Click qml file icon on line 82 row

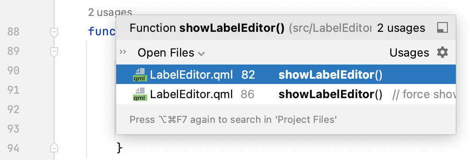click(x=140, y=75)
